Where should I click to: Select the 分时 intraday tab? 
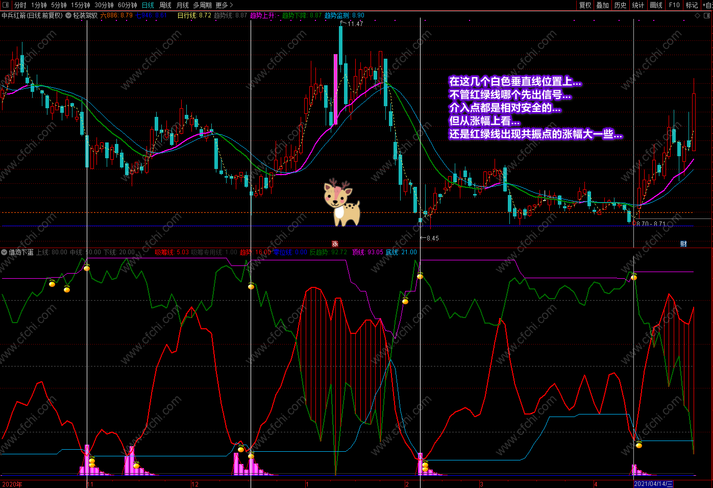point(20,5)
